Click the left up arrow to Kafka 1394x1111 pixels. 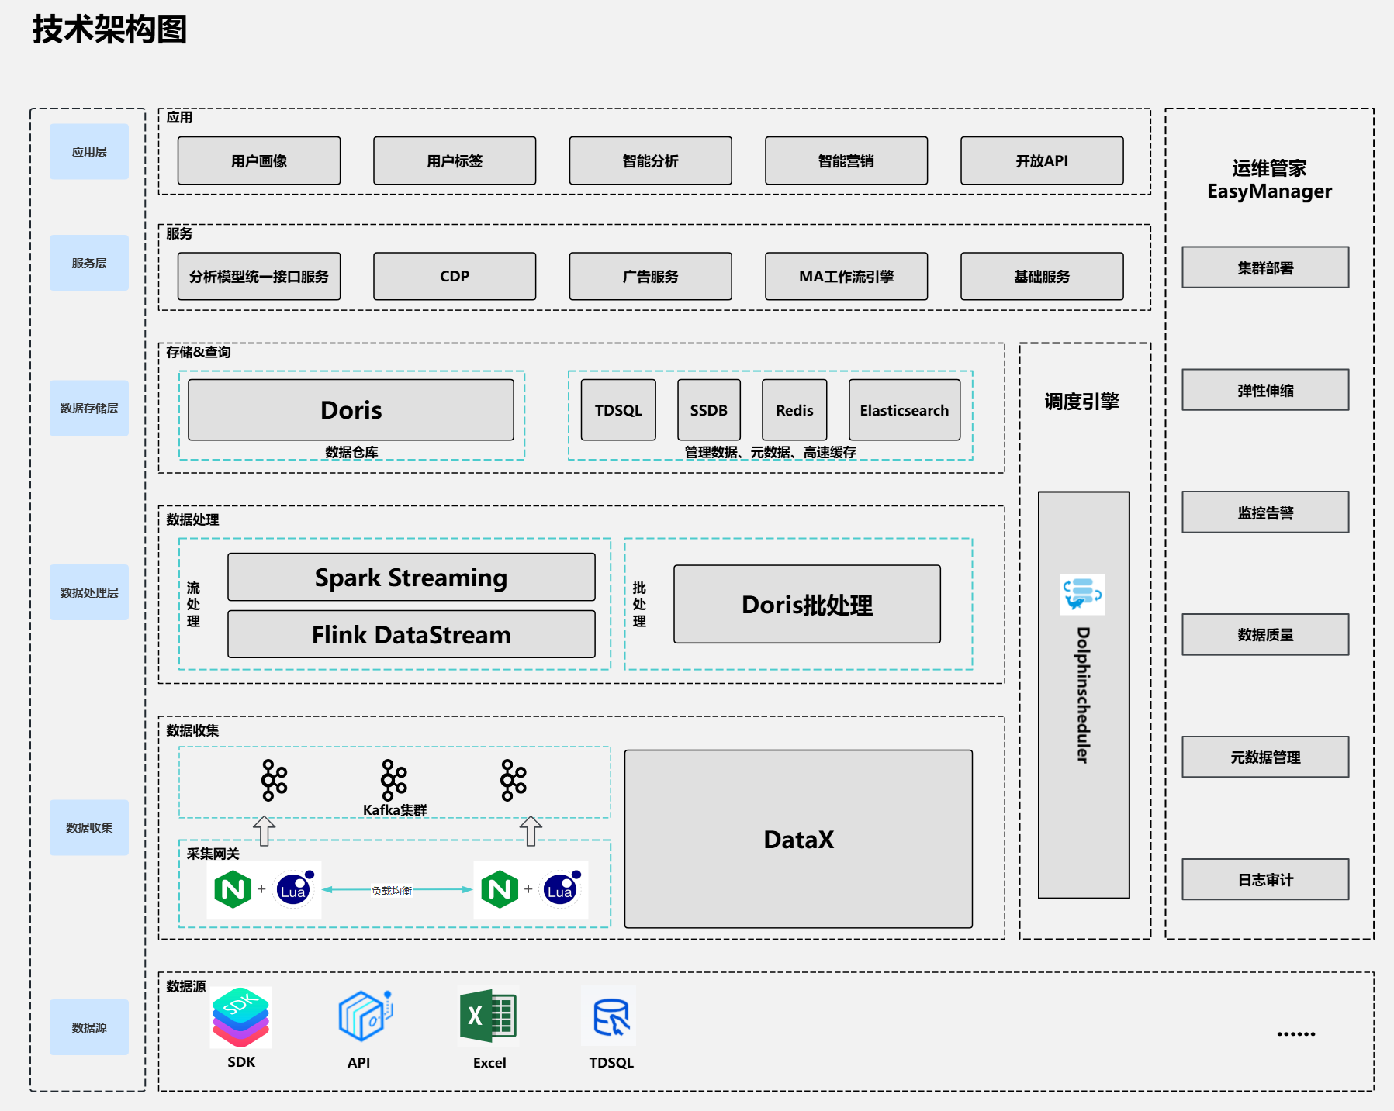tap(265, 830)
